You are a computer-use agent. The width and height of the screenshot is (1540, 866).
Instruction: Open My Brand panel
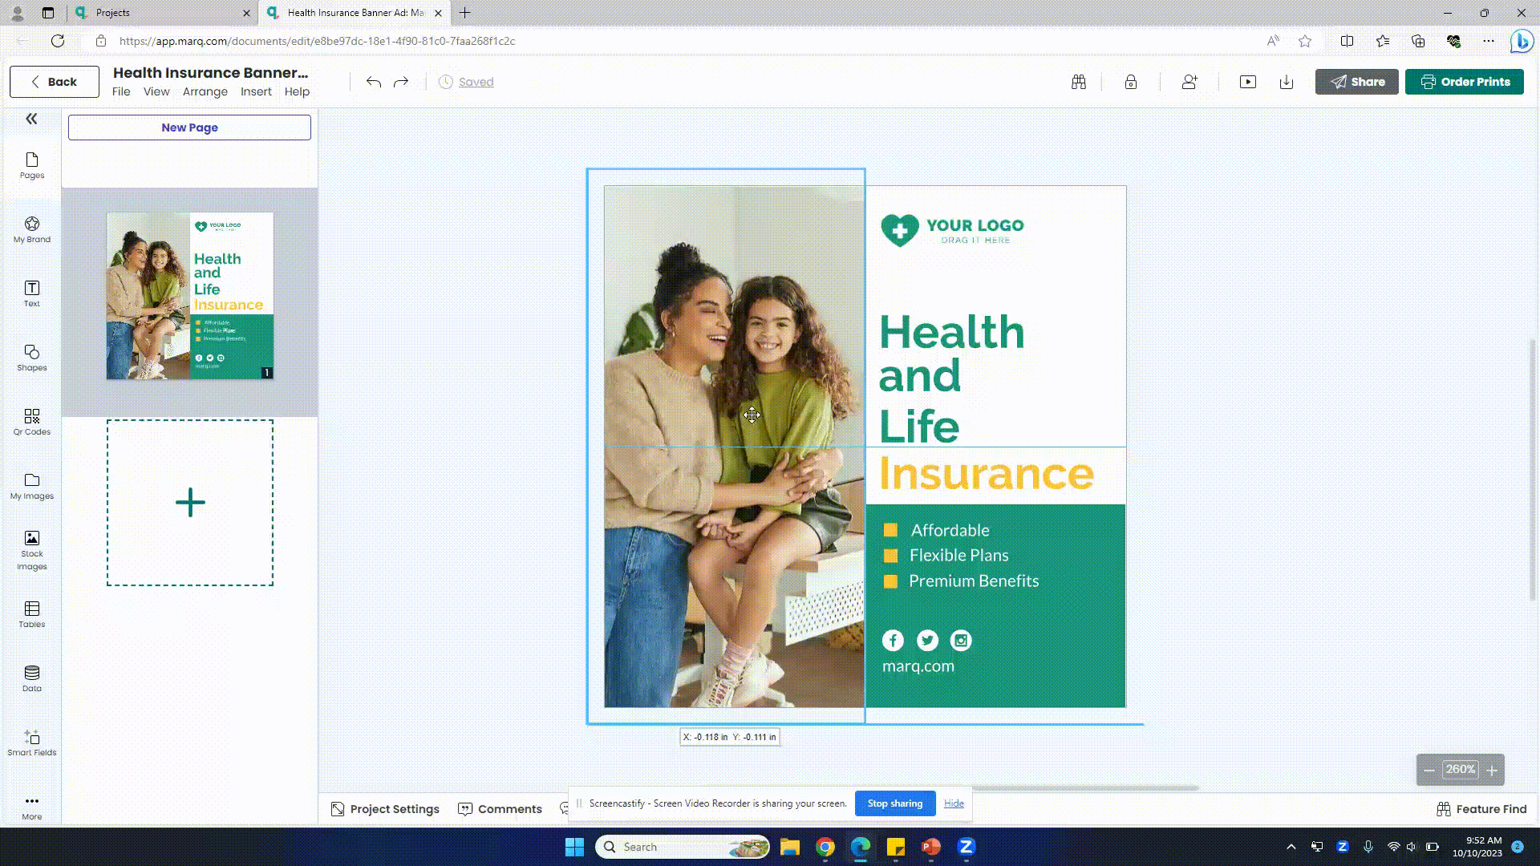32,230
